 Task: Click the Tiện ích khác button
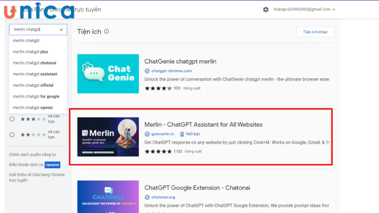pyautogui.click(x=315, y=32)
